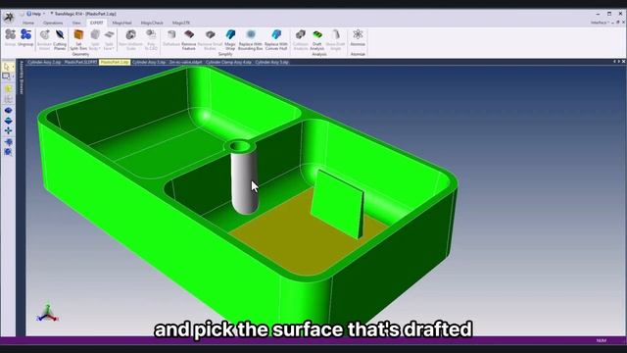Screen dimensions: 627x353
Task: Open the Cylinder Clamp Assy 4 document tab
Action: pos(228,62)
